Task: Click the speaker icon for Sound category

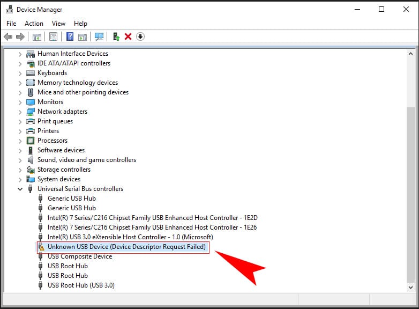Action: click(x=31, y=160)
